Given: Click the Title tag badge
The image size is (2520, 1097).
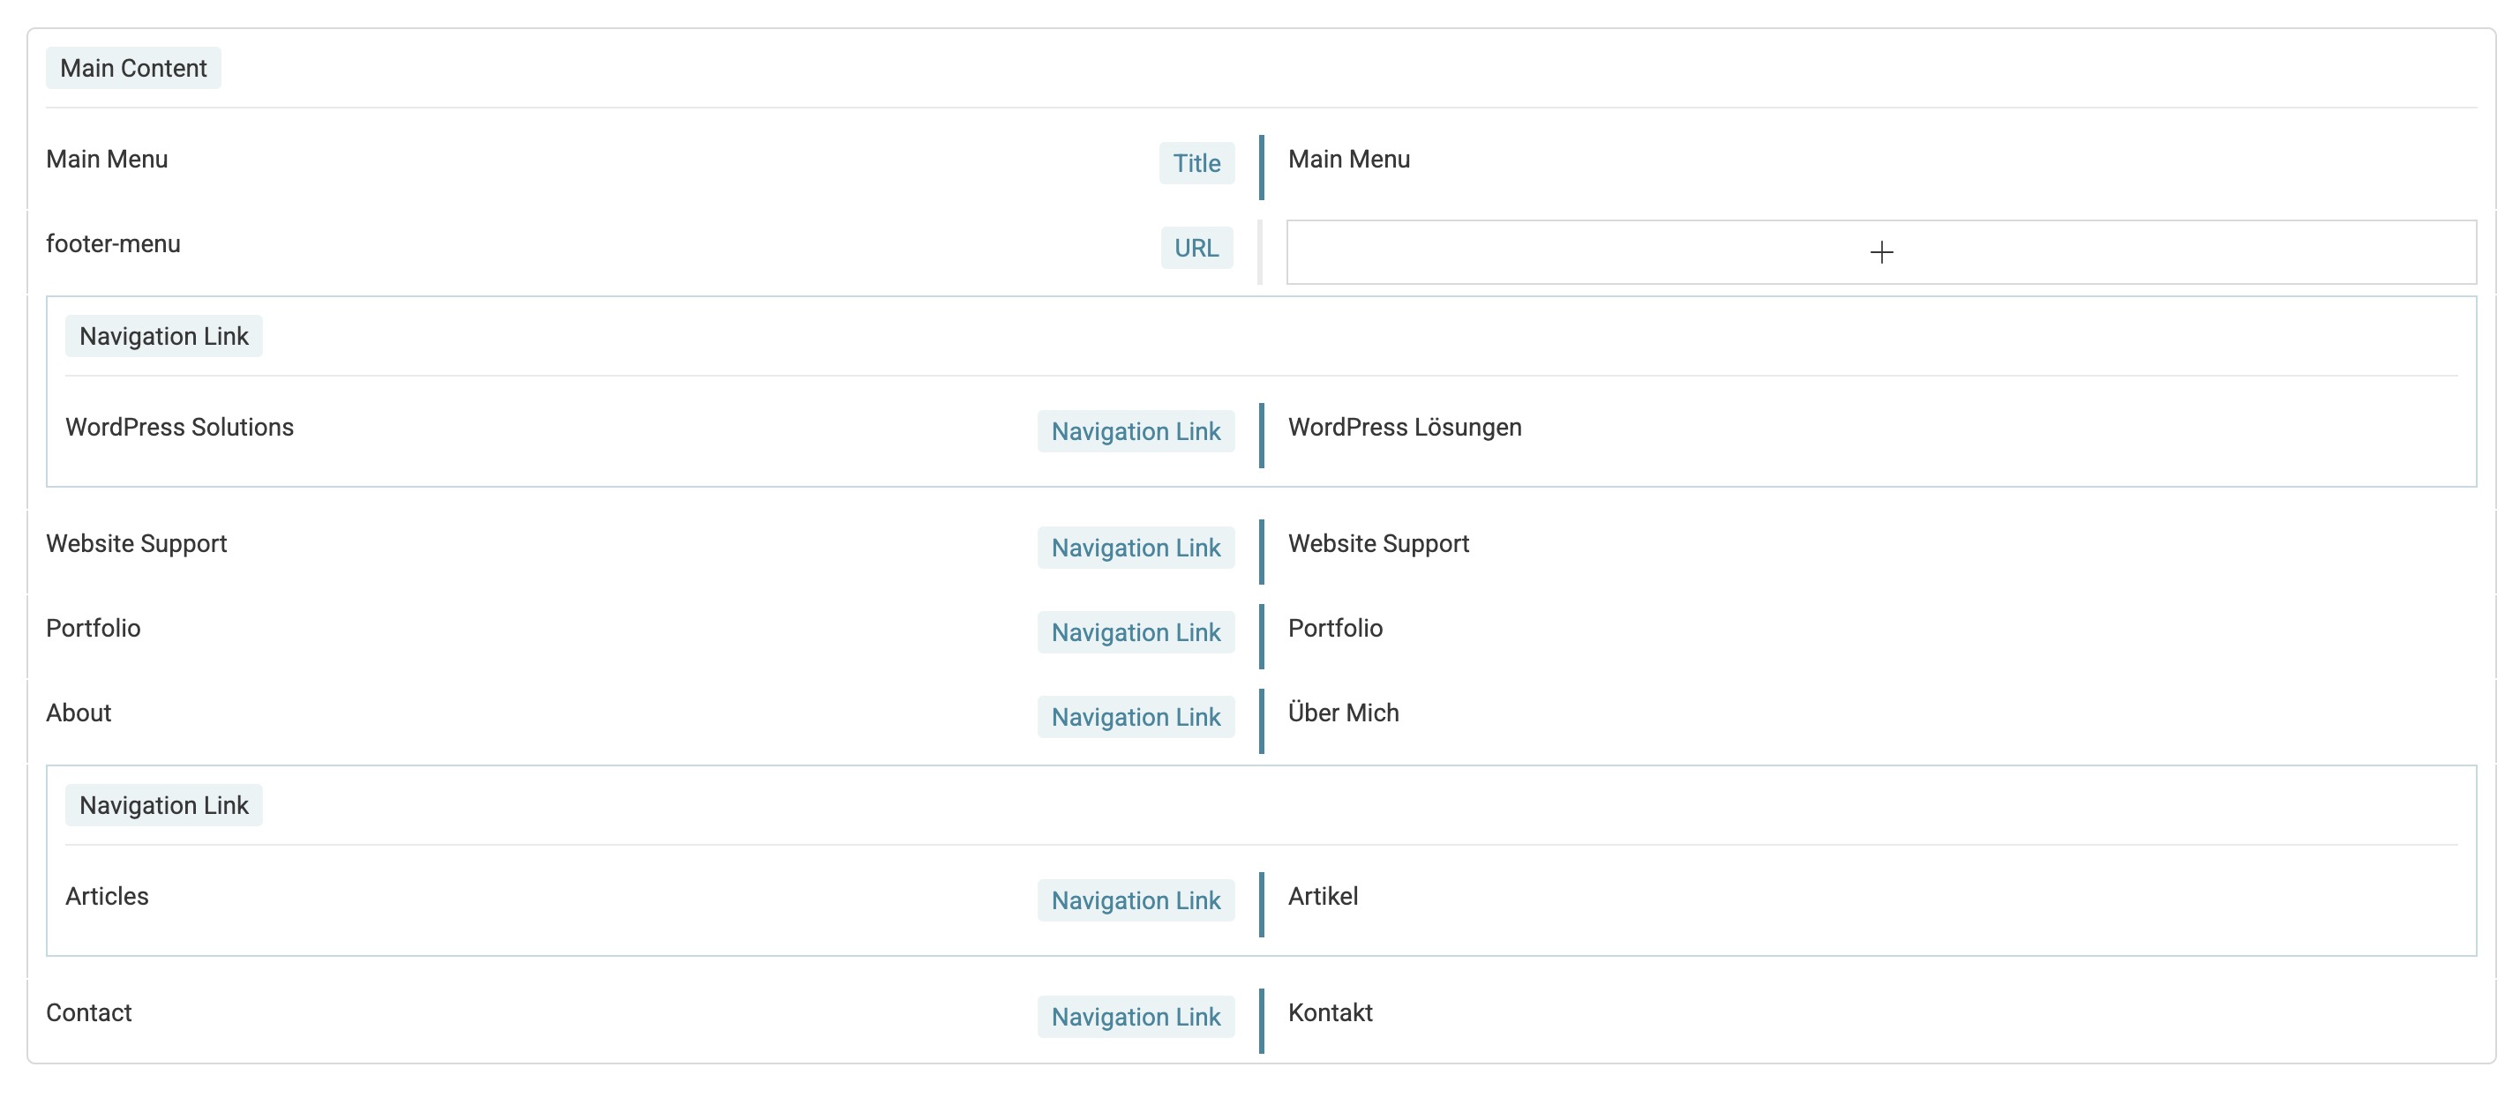Looking at the screenshot, I should click(x=1196, y=163).
